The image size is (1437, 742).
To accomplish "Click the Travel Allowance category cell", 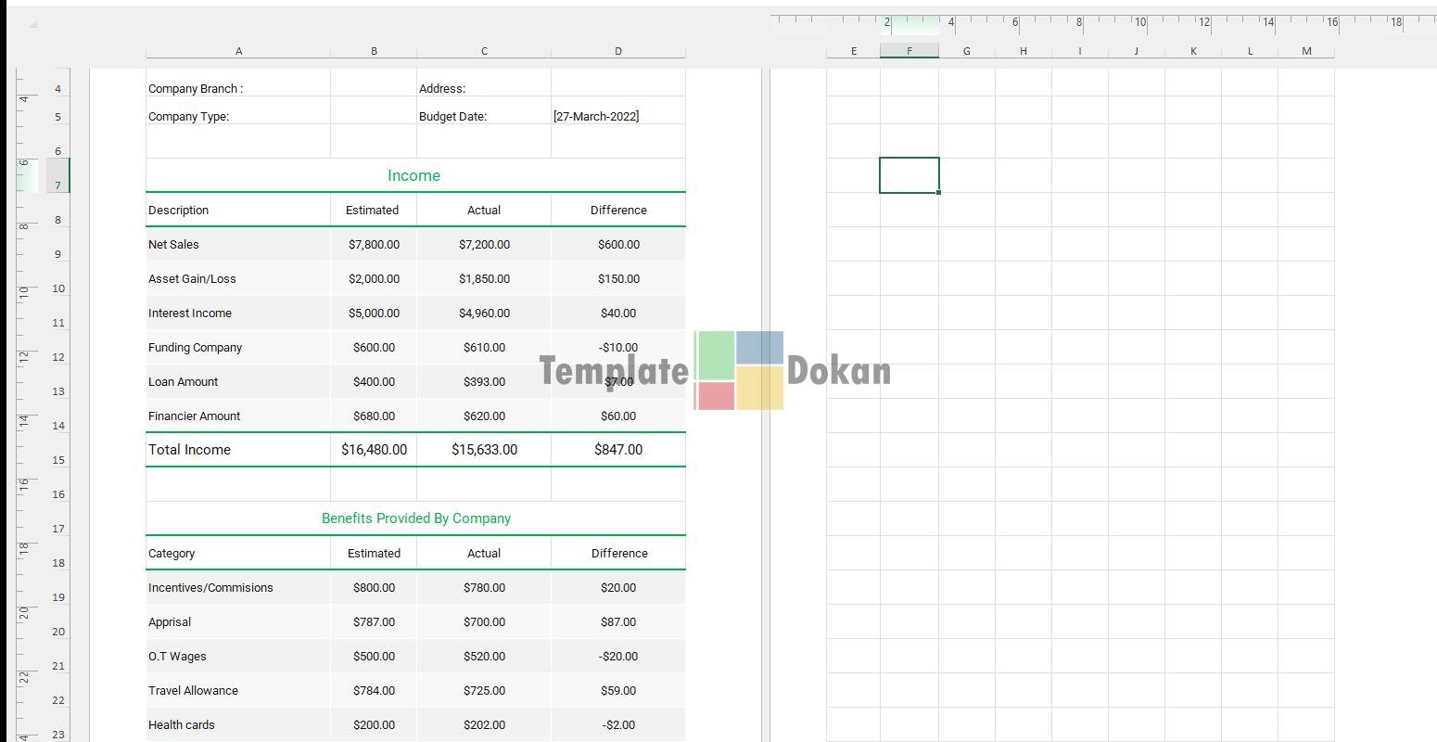I will pyautogui.click(x=237, y=691).
